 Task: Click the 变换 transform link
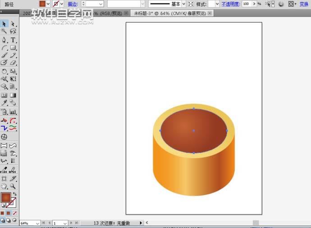point(304,4)
